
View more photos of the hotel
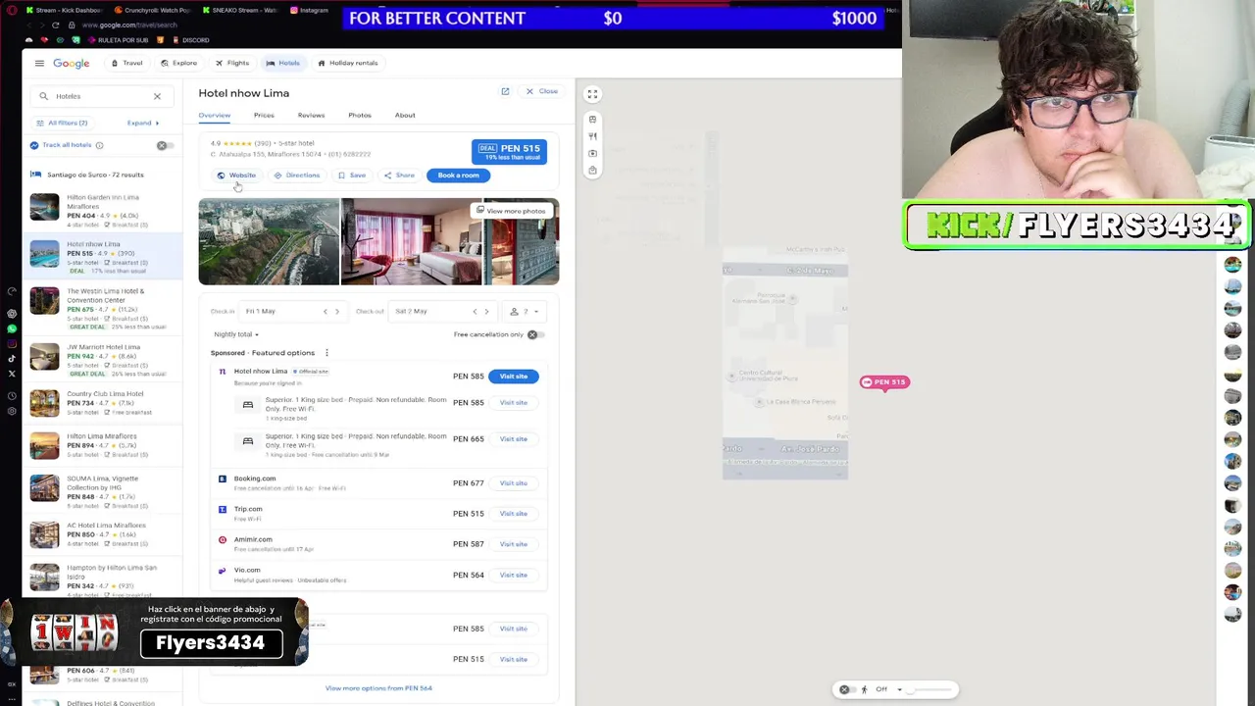pos(511,211)
